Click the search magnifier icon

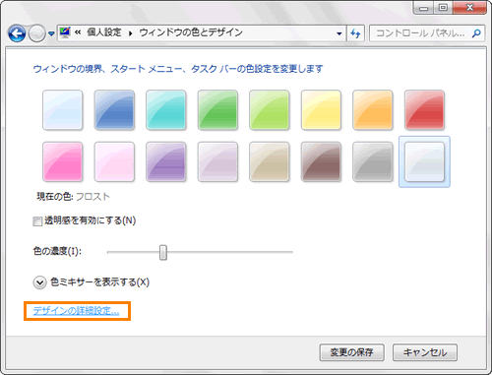point(476,33)
